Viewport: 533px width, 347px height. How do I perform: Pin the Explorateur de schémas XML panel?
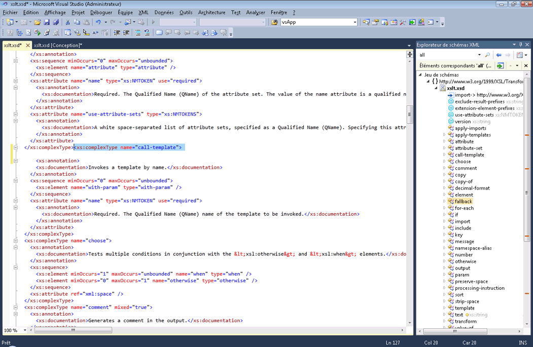520,45
